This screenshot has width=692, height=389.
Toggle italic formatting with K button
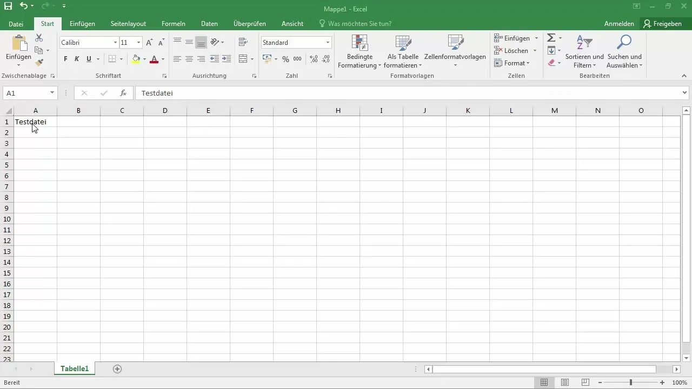pyautogui.click(x=77, y=59)
